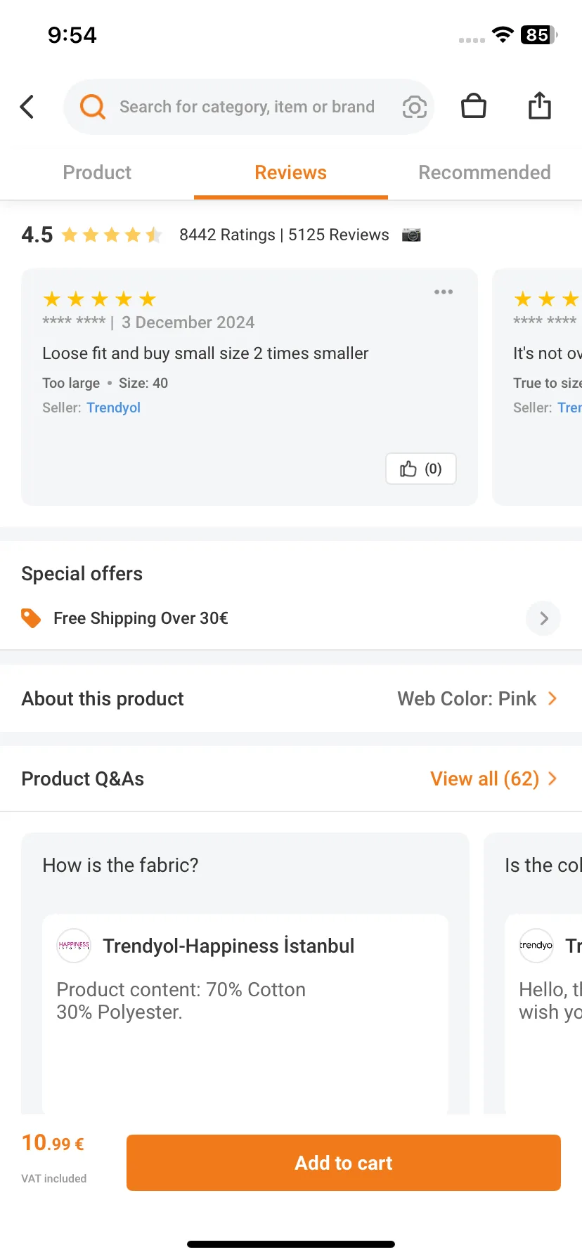Tap 'VAT included' note

[54, 1178]
